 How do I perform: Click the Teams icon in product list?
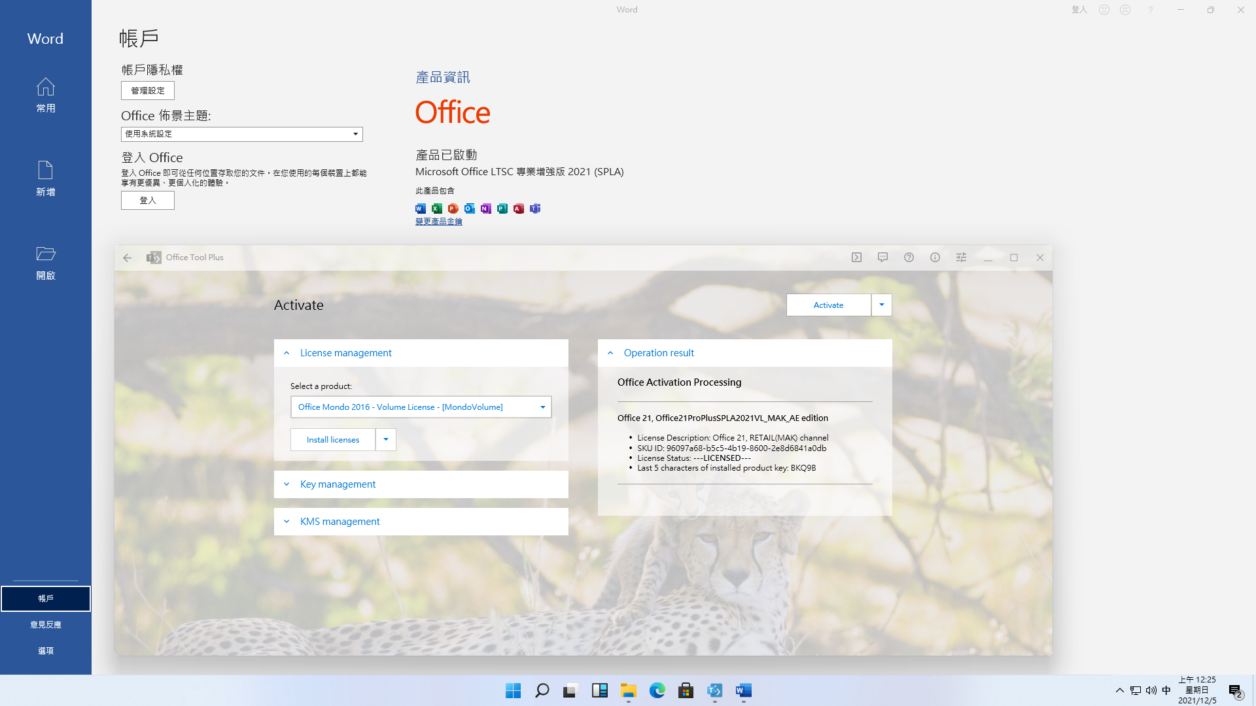pyautogui.click(x=535, y=209)
